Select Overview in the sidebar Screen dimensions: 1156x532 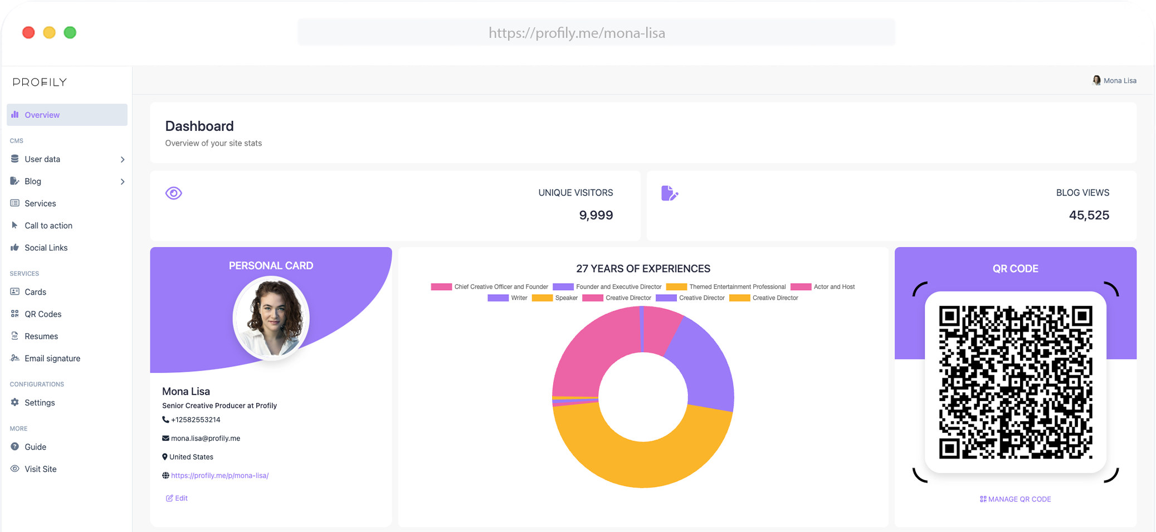coord(67,115)
